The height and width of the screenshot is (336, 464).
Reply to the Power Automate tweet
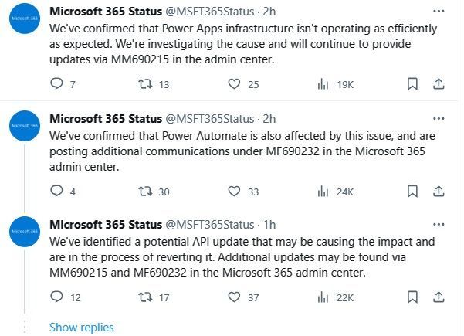[x=56, y=191]
